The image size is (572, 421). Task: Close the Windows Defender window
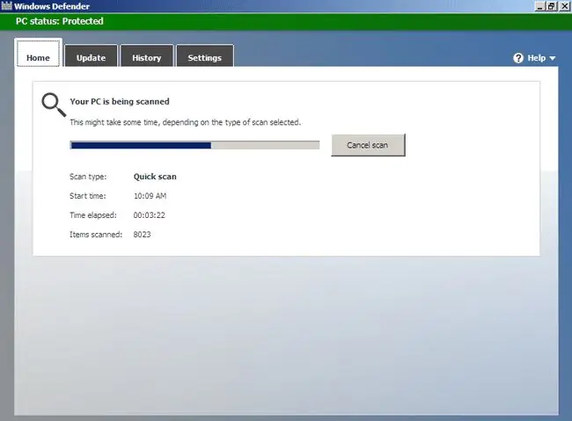[x=563, y=6]
